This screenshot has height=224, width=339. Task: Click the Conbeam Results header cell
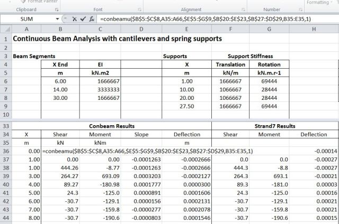pos(111,126)
